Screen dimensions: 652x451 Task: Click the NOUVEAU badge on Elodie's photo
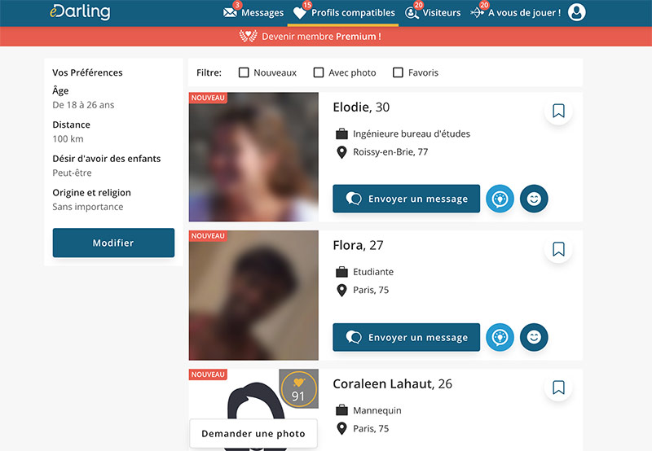208,98
